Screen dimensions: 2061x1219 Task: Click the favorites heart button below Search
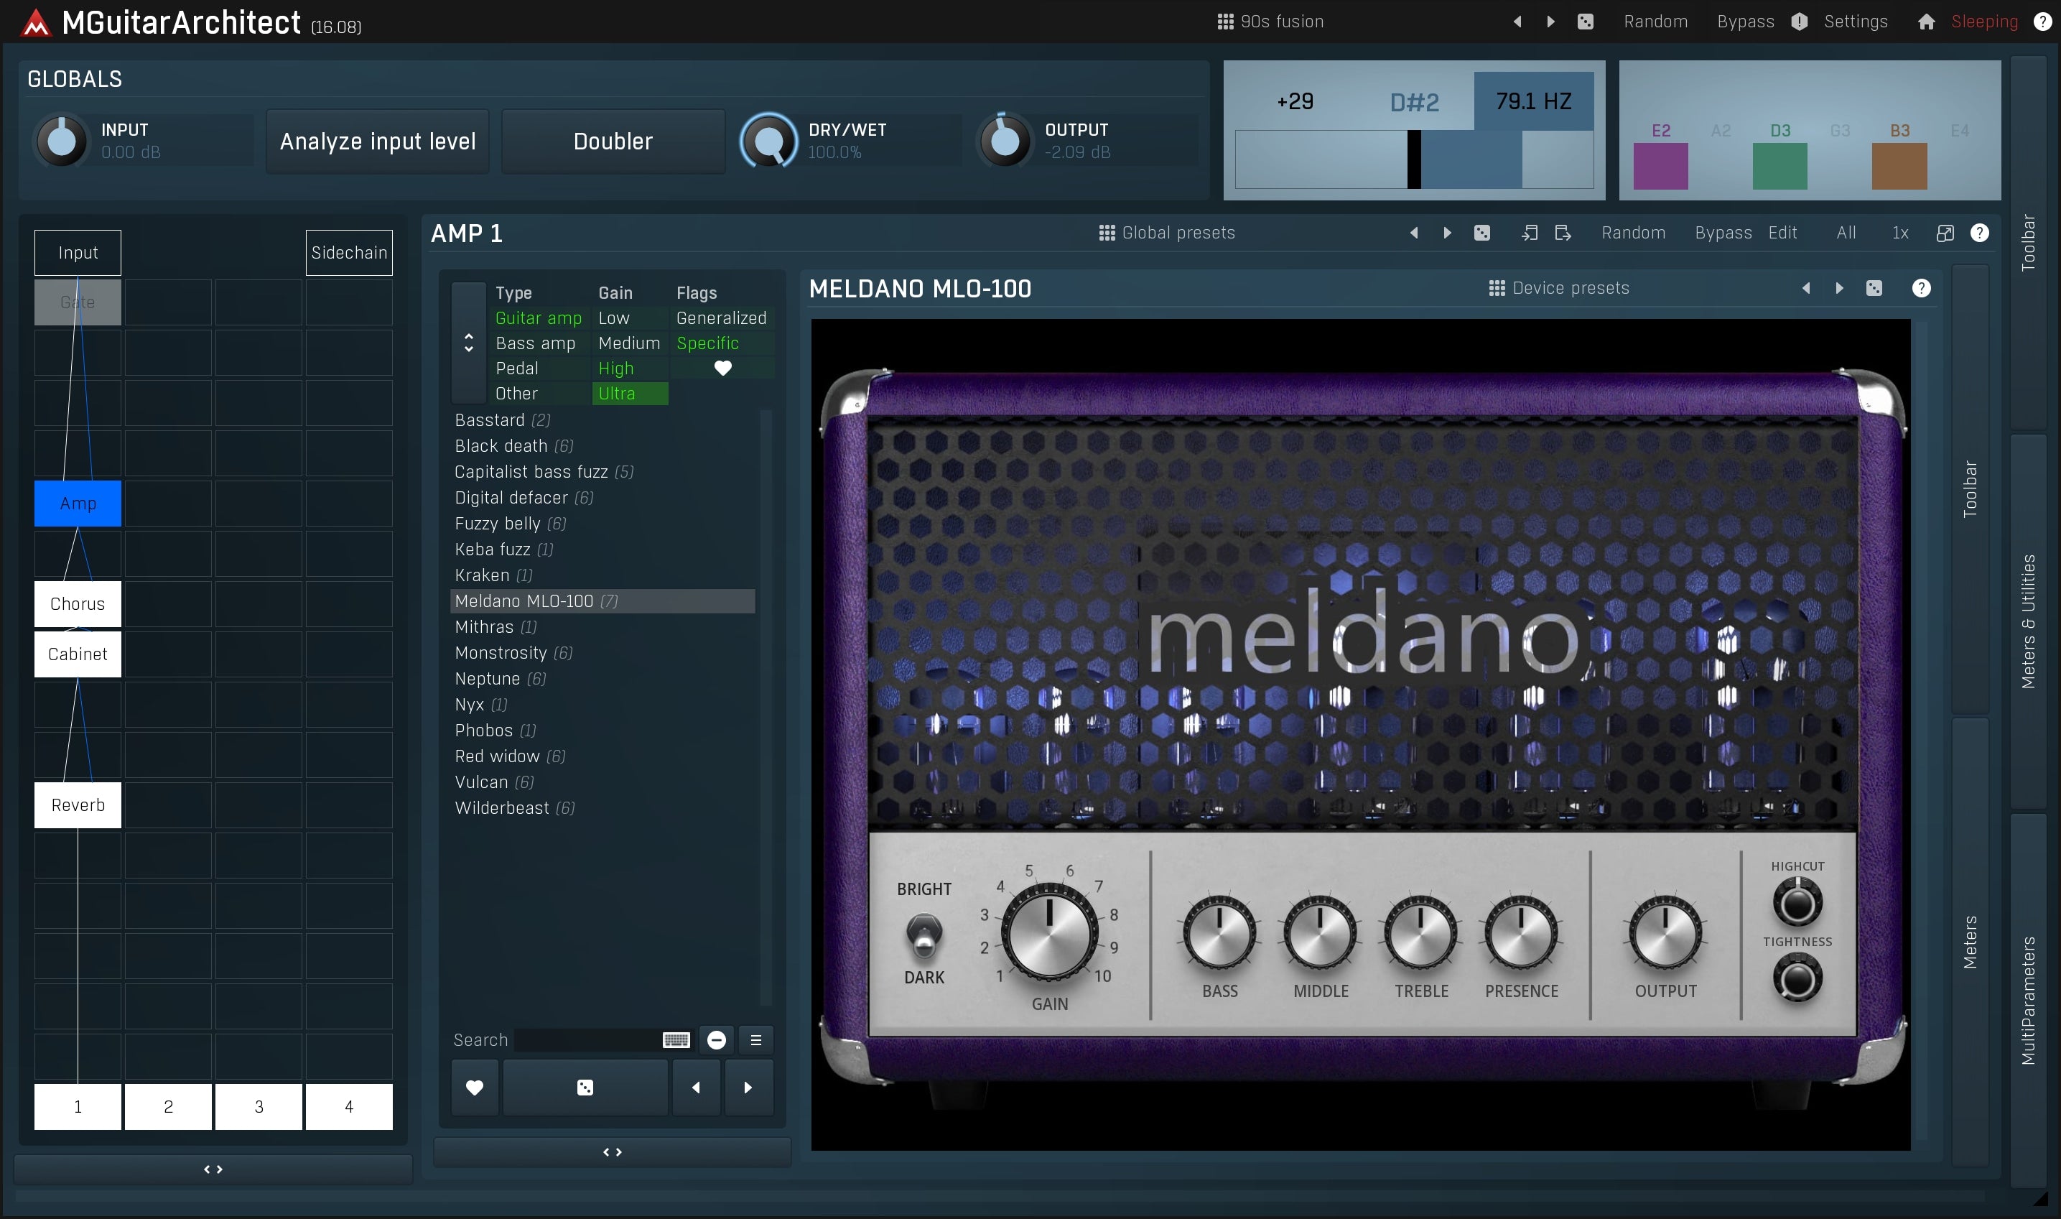[475, 1087]
